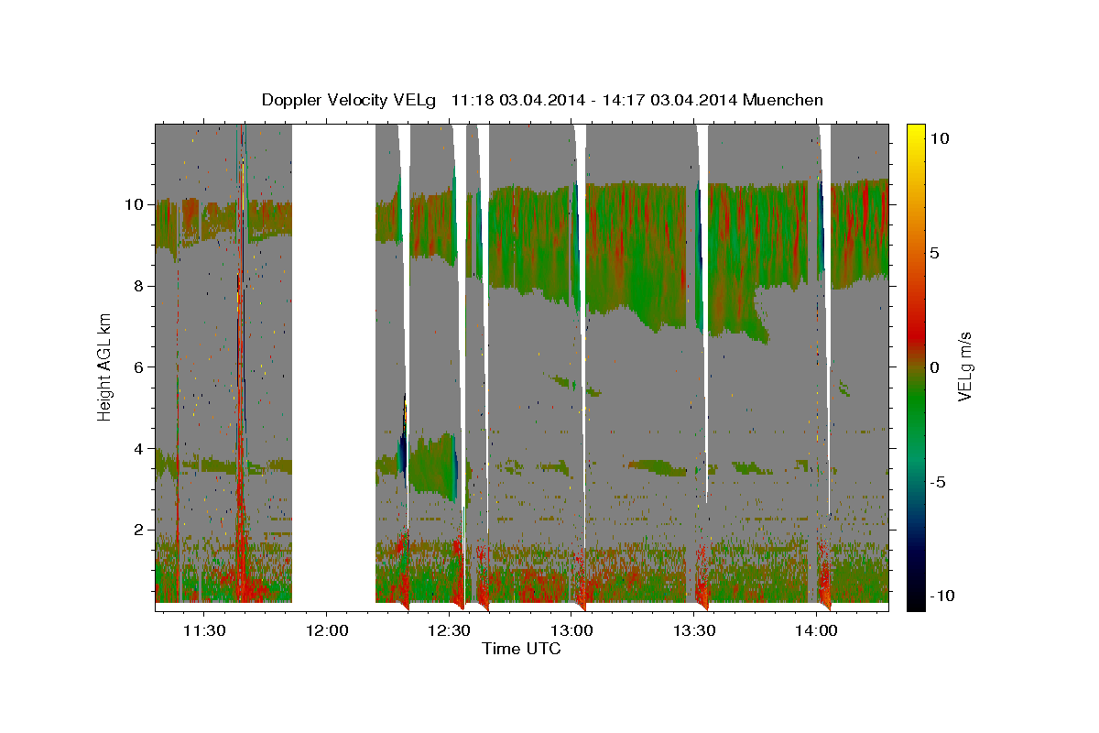Click the 13:30 time tick label
This screenshot has width=1099, height=733.
click(694, 630)
